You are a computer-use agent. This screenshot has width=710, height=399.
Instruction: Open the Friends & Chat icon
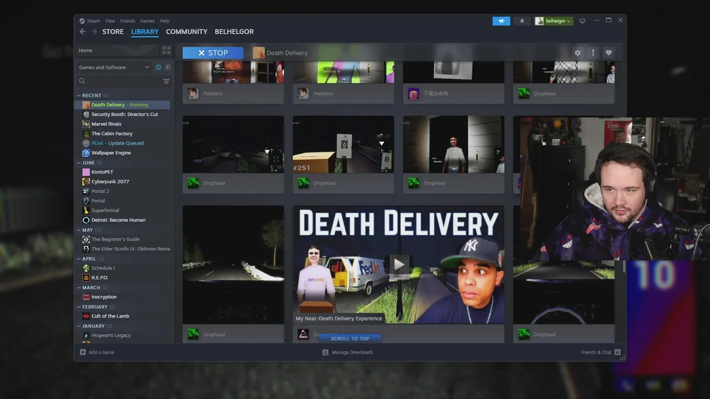point(617,352)
